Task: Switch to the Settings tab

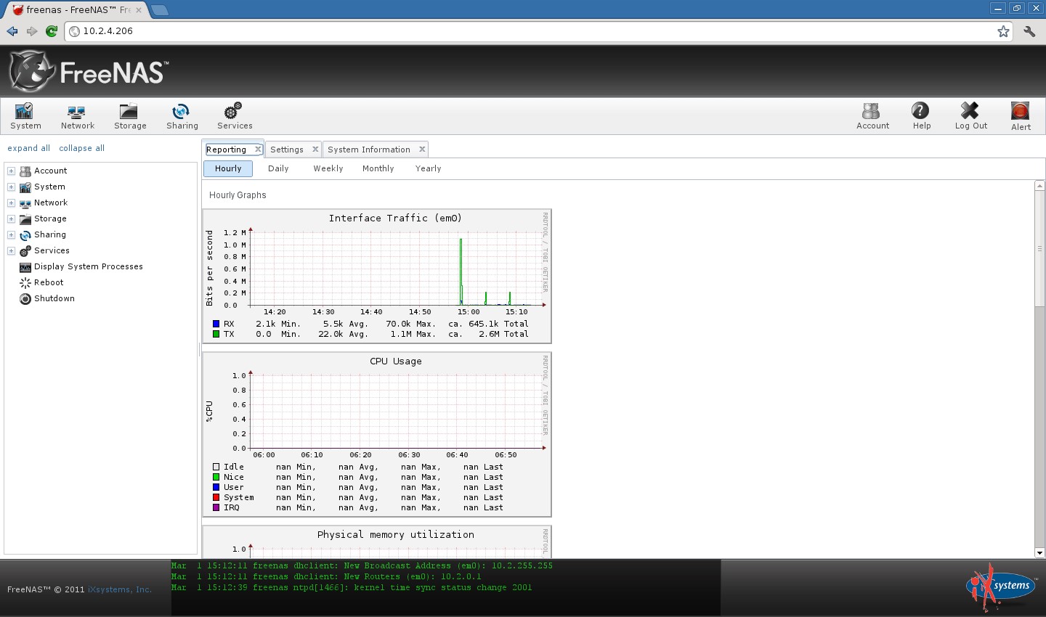Action: [x=288, y=149]
